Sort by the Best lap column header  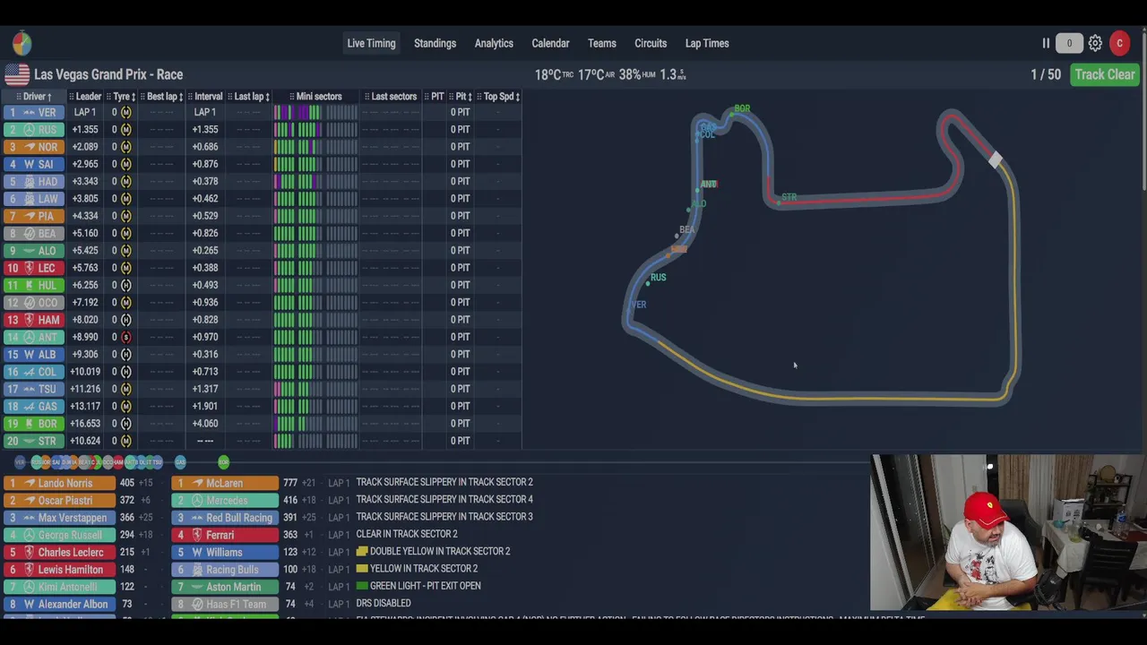click(162, 96)
